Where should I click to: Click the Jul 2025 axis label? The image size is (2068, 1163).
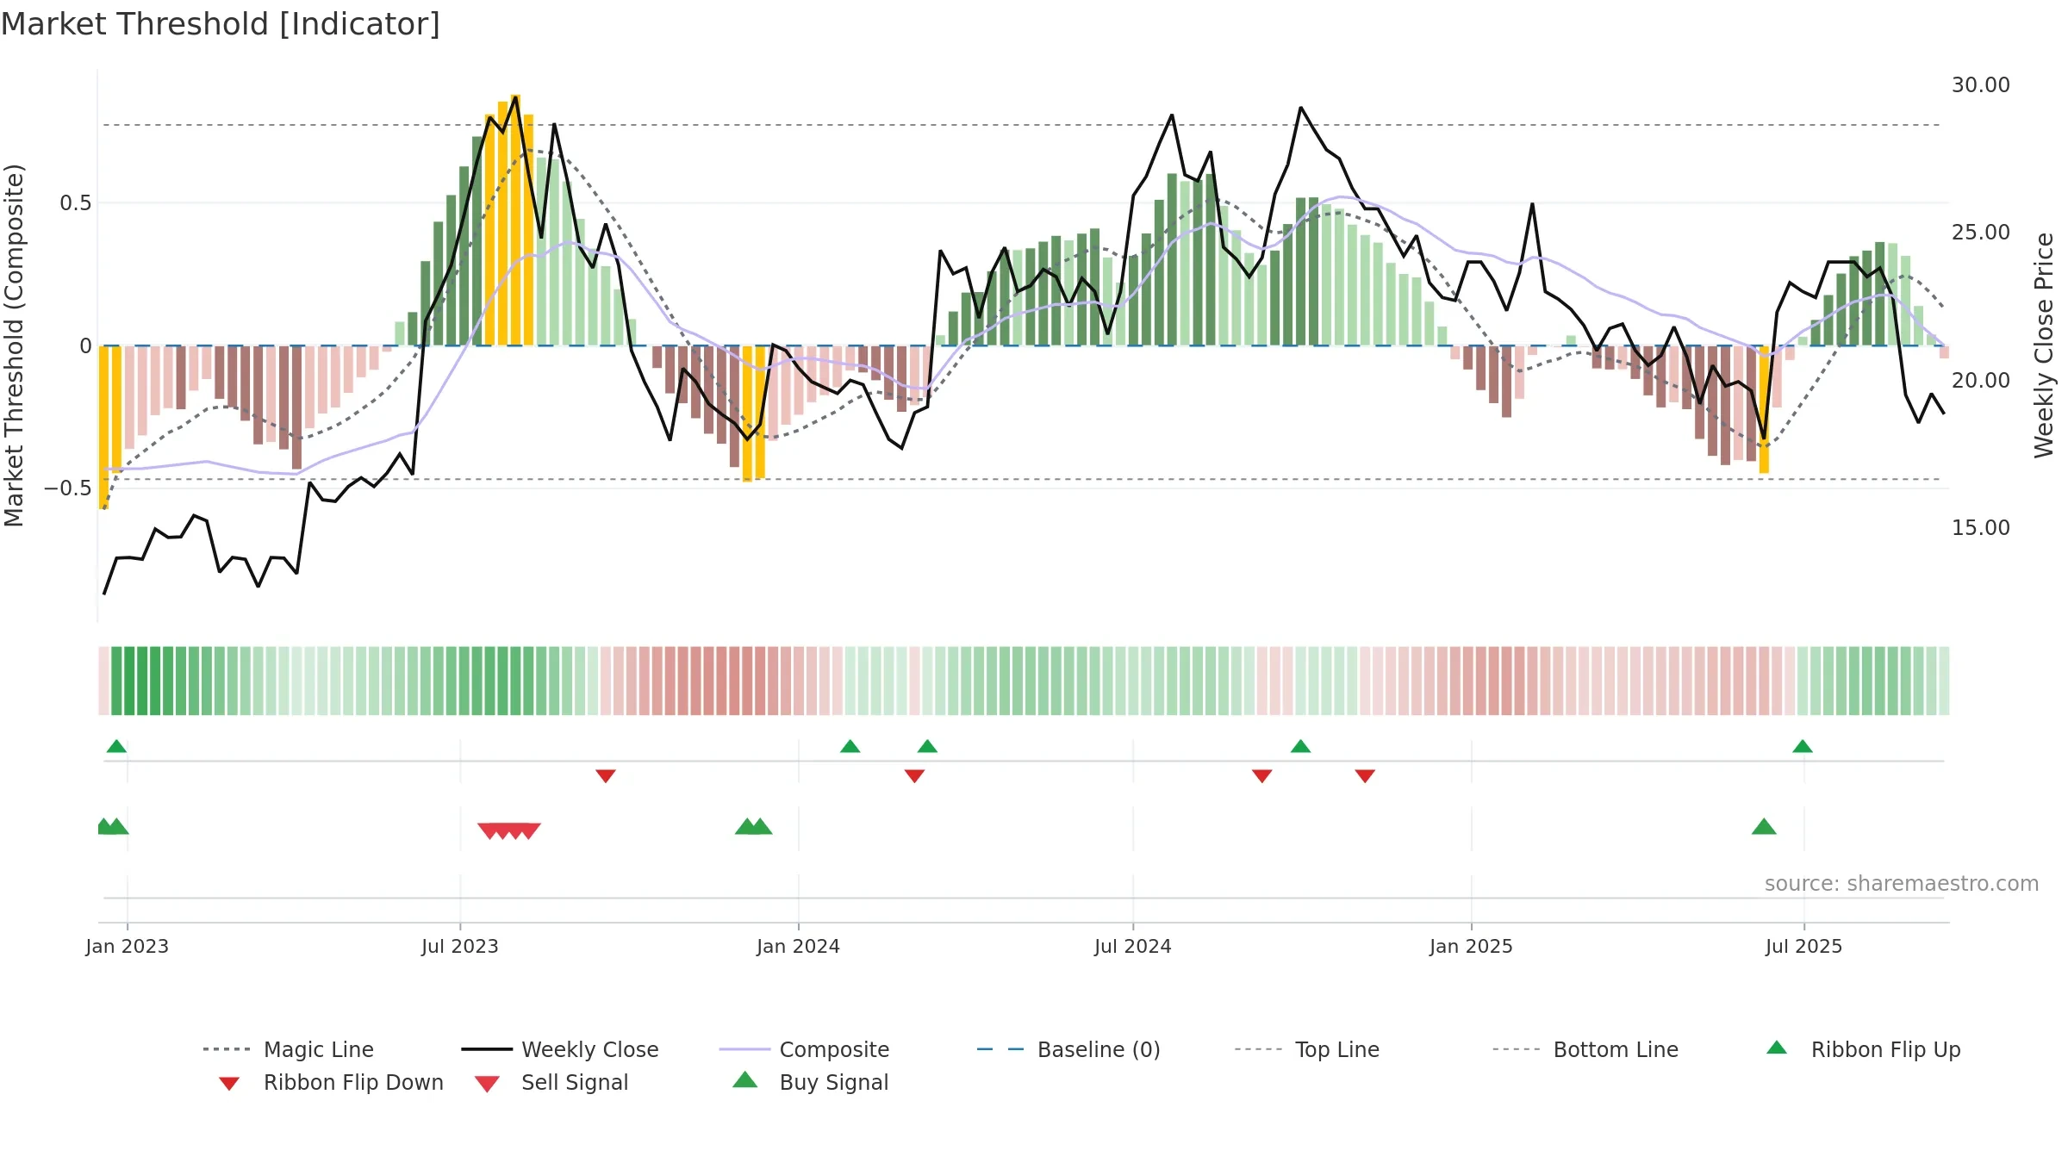point(1804,947)
